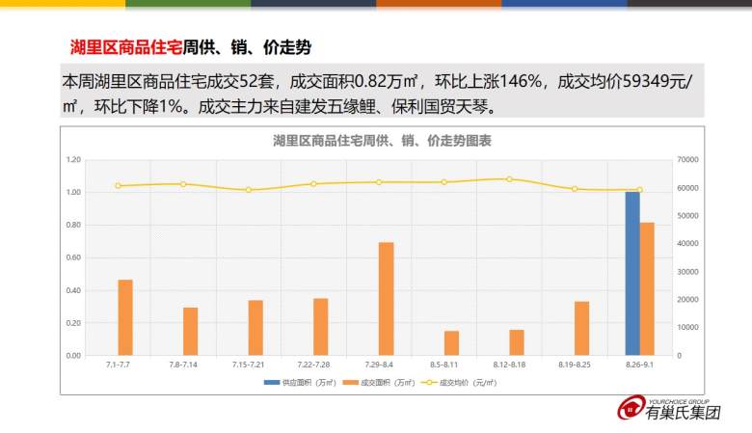Click the x-axis label 8.26-9.1
This screenshot has width=752, height=433.
640,365
